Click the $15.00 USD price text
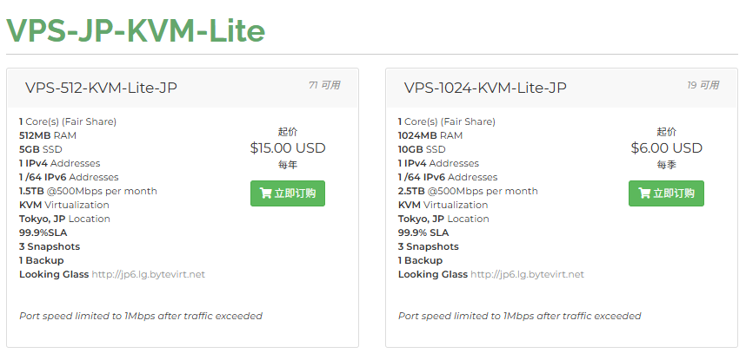 coord(287,148)
